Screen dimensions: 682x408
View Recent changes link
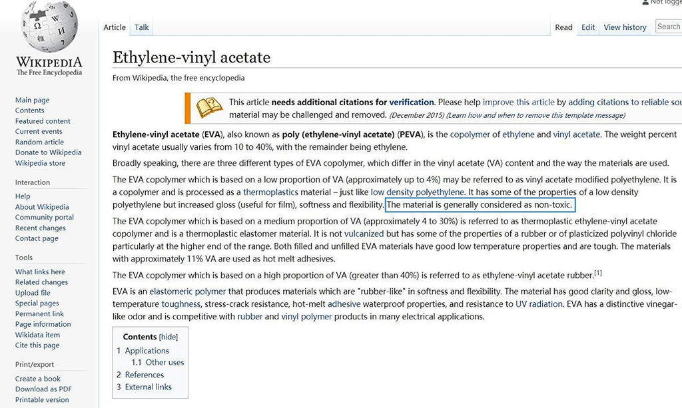coord(41,228)
